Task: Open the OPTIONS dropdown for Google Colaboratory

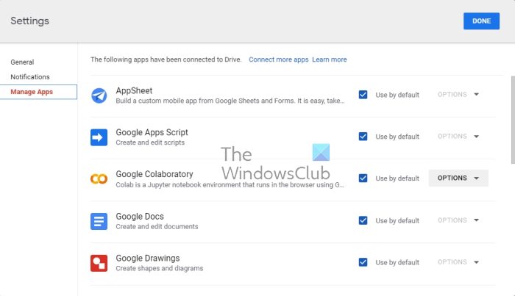Action: (x=458, y=178)
